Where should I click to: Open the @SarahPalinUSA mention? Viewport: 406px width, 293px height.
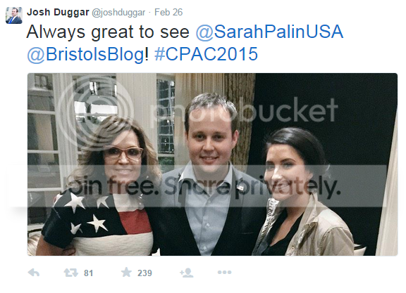(269, 32)
